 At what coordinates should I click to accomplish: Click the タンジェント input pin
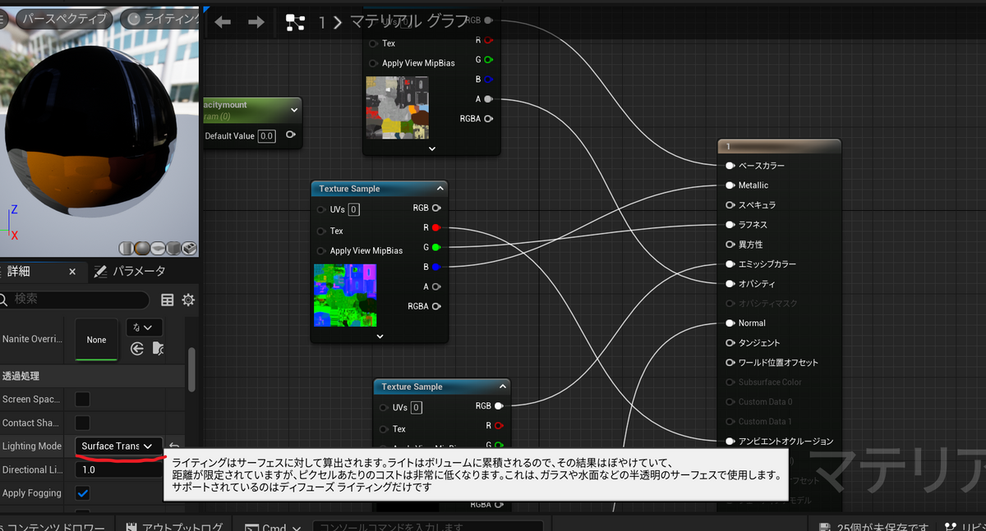coord(730,342)
